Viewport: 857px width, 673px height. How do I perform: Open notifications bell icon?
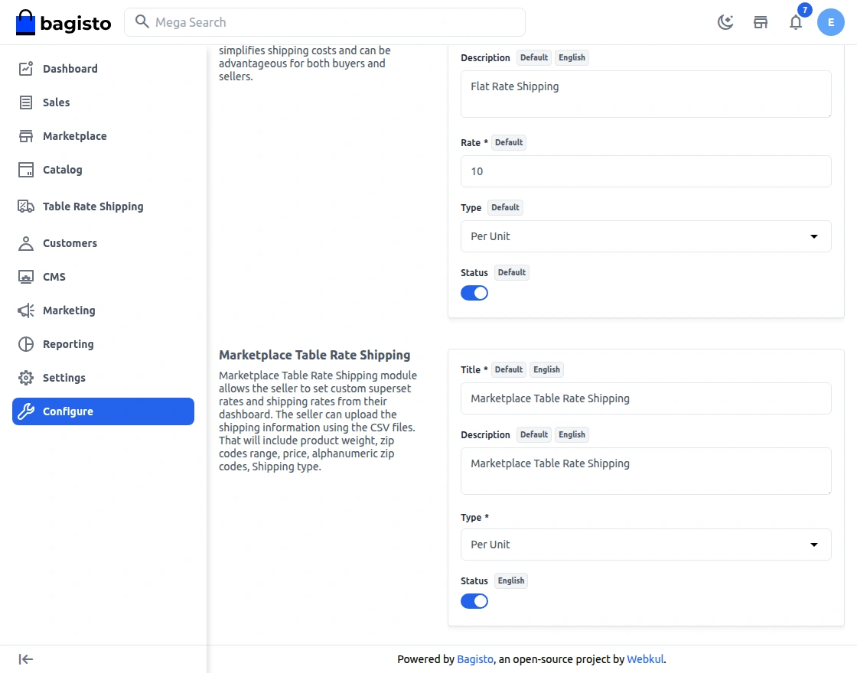796,22
